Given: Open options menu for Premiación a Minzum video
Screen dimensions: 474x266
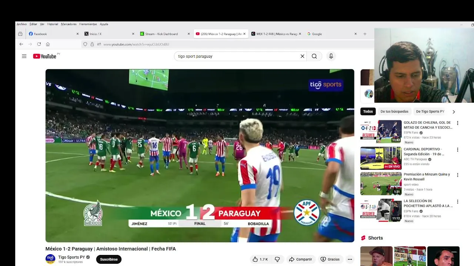Looking at the screenshot, I should (x=457, y=175).
